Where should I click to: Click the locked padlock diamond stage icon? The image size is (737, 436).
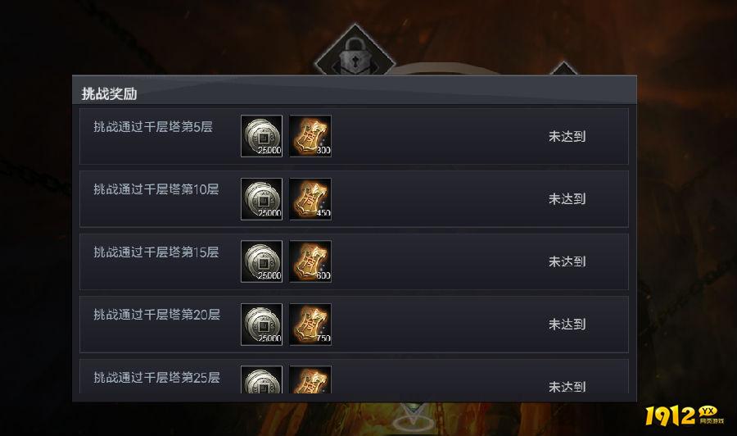355,50
